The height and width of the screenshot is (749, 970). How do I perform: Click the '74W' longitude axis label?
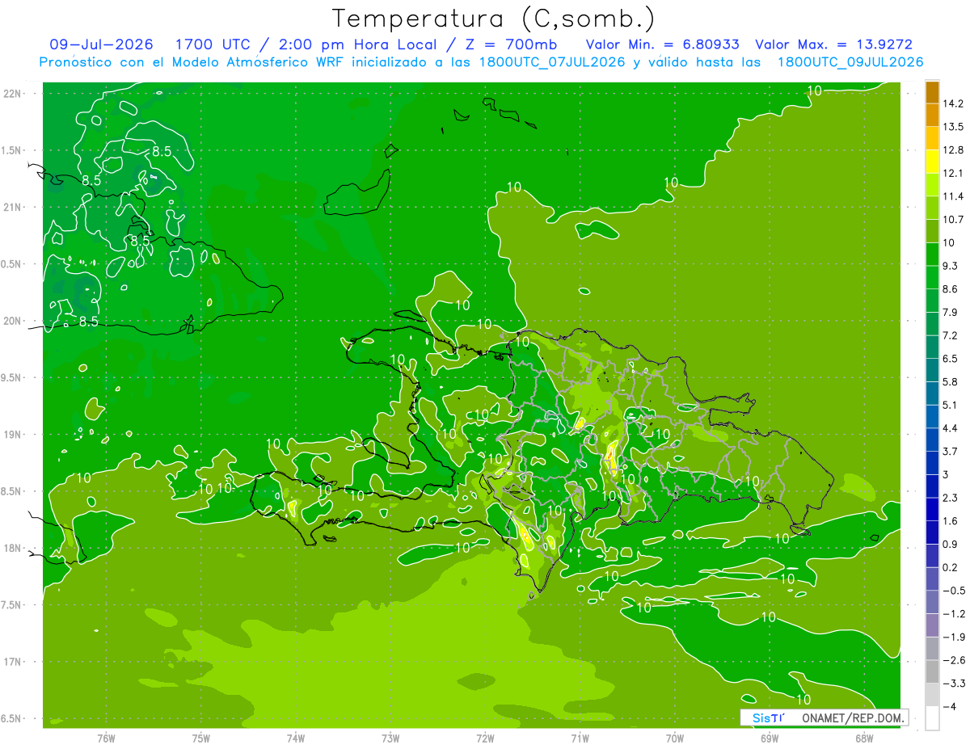[296, 738]
